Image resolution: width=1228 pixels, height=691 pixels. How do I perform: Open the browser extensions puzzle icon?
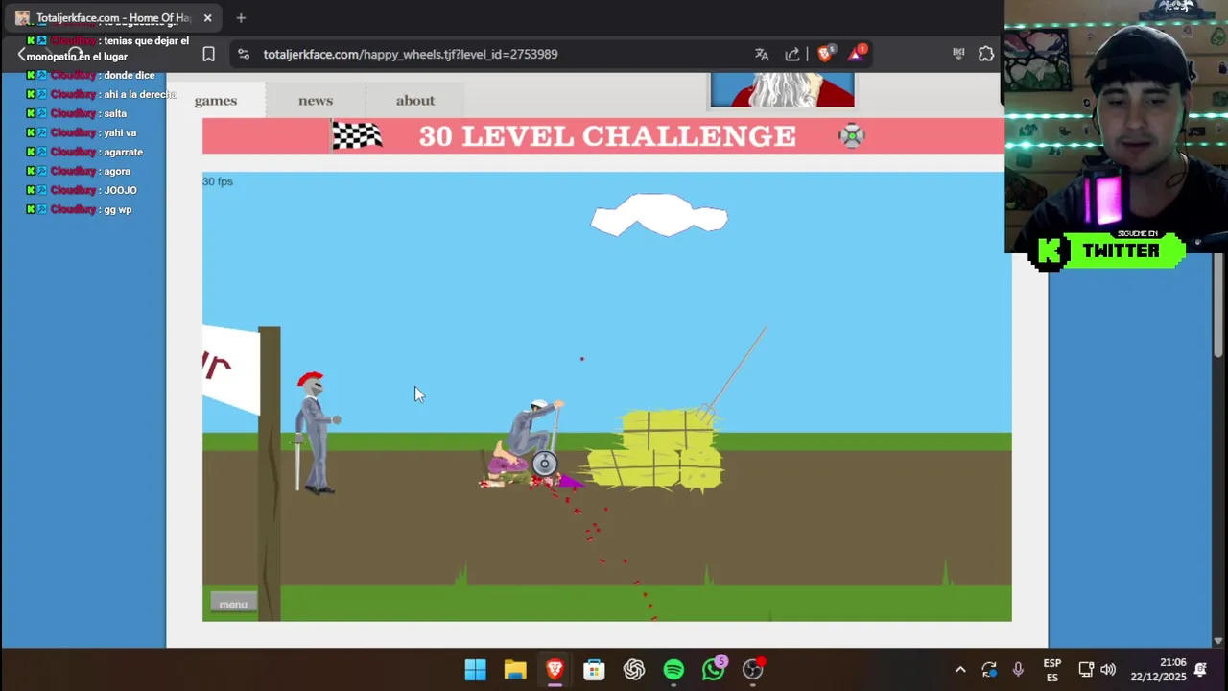click(986, 54)
